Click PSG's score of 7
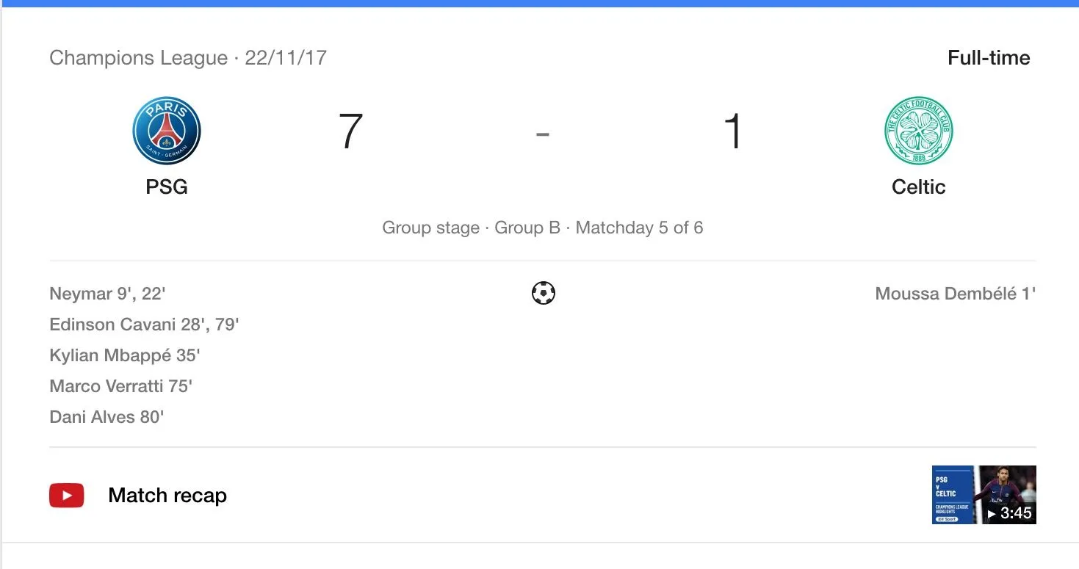 pos(350,132)
